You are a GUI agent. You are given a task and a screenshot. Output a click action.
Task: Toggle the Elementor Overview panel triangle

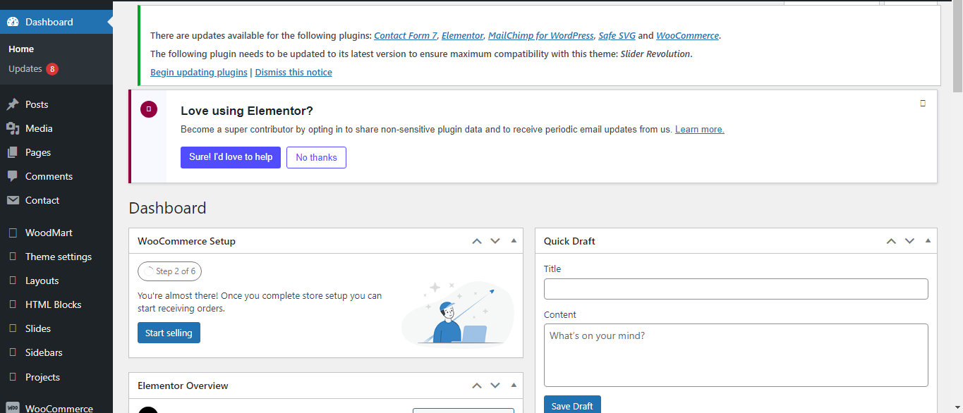(514, 386)
